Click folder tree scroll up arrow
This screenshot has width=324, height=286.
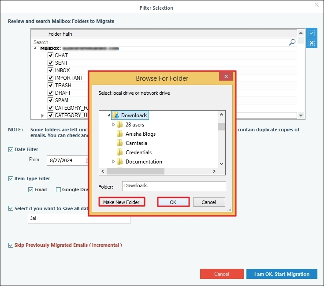221,115
